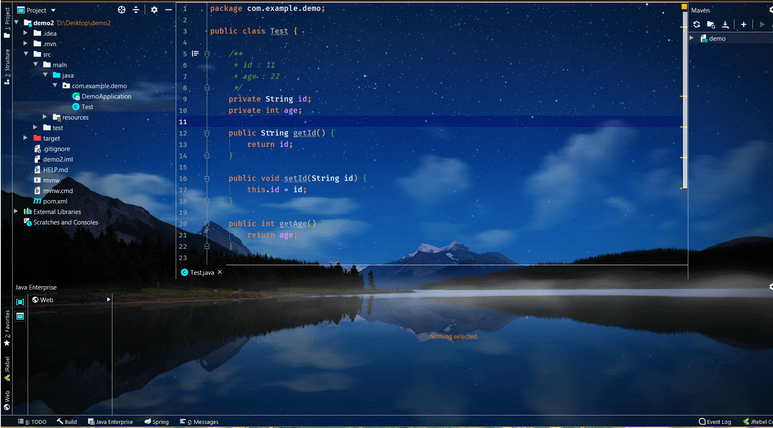Click Generate Sources and Update Folders icon

(x=711, y=24)
